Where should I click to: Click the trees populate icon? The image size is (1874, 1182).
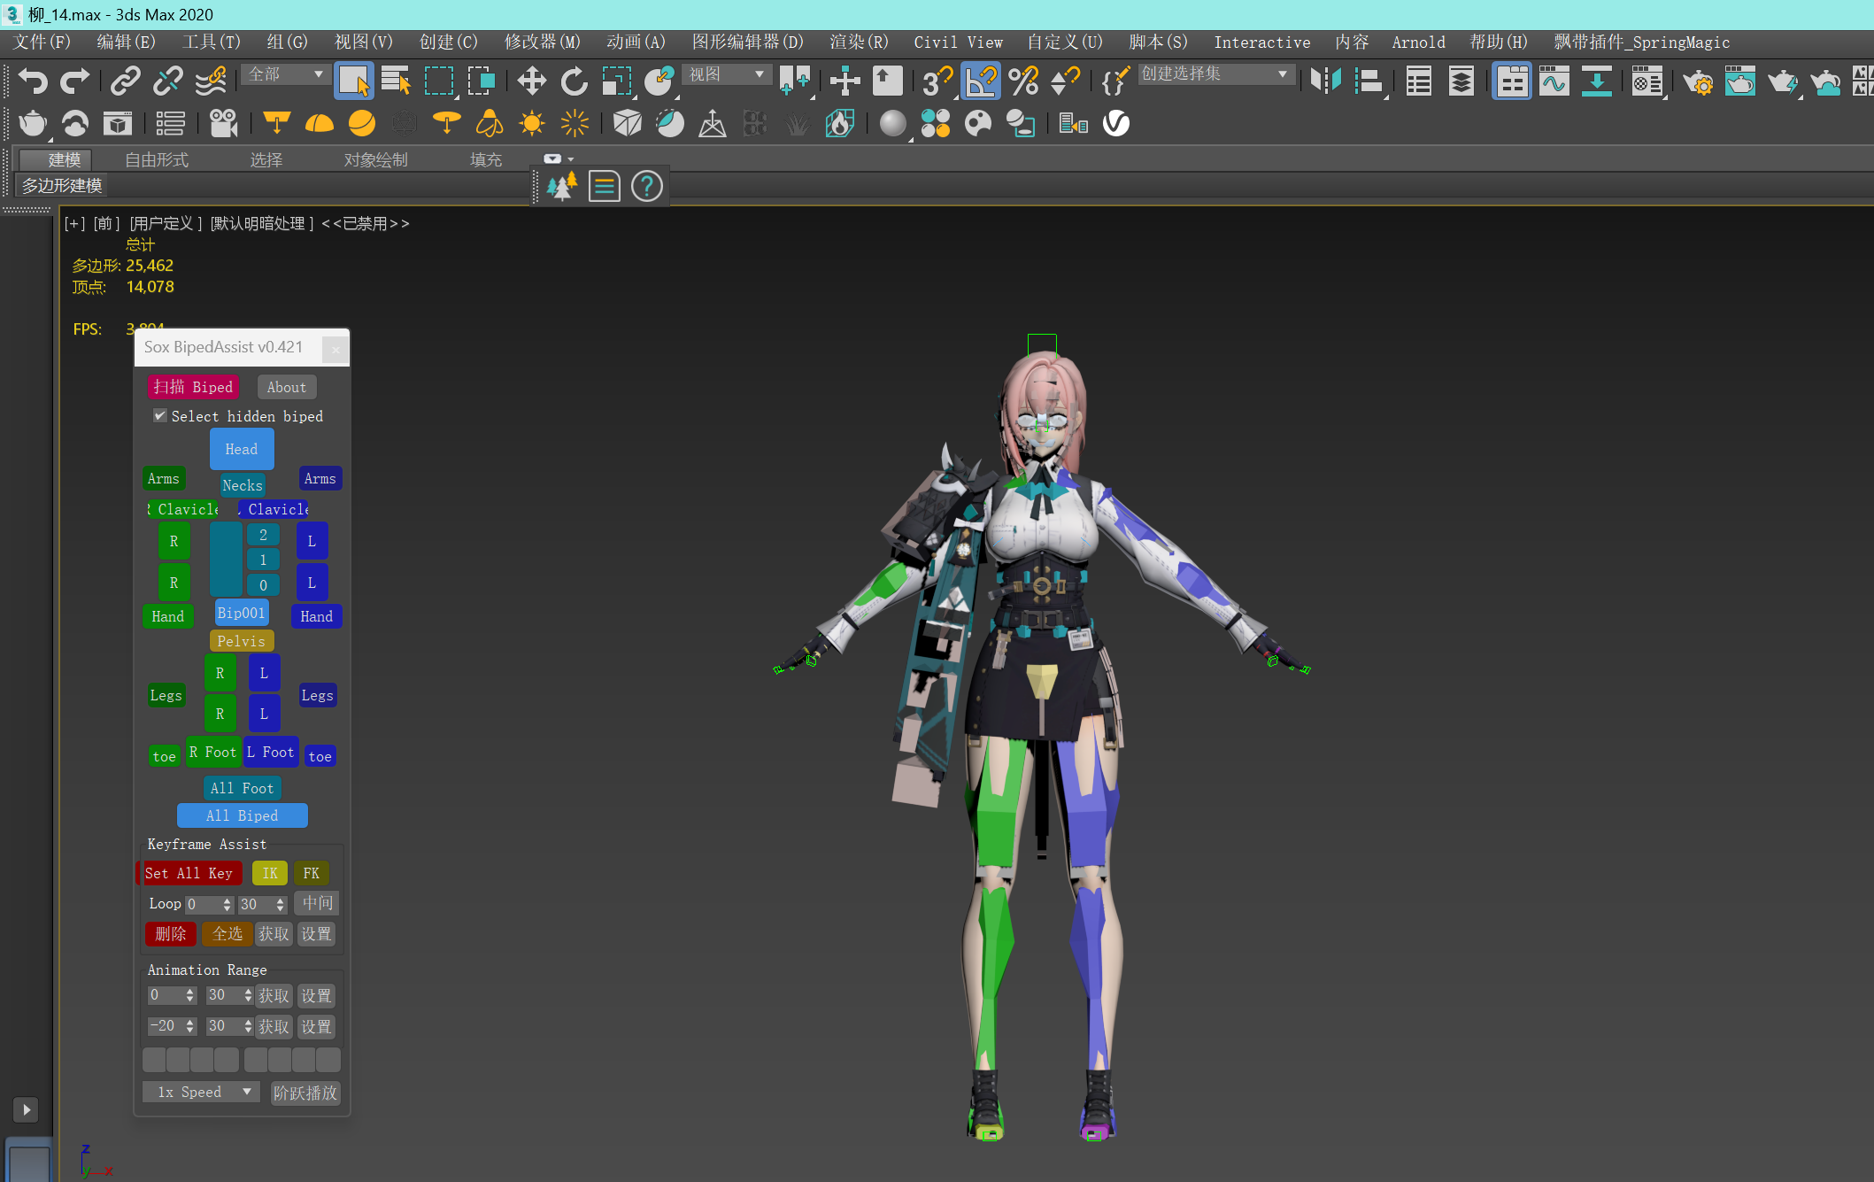tap(561, 187)
